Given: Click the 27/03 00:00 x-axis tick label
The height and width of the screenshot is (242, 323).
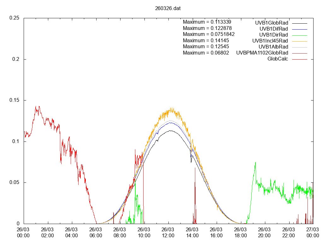Looking at the screenshot, I should (x=313, y=233).
